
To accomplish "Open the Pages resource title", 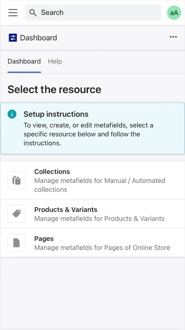I will 44,239.
